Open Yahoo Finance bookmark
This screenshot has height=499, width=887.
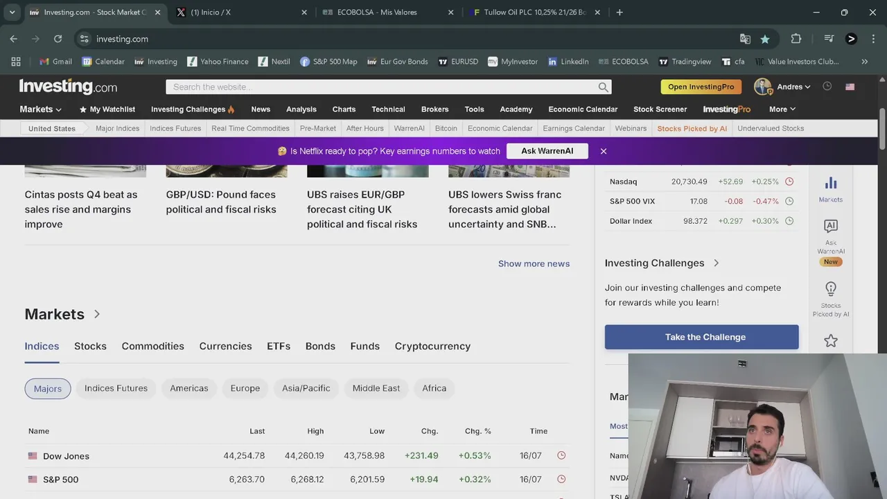pos(218,62)
